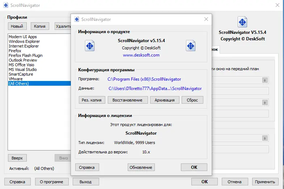Click the right ScrollNavigator icon in About dialog
284x189 pixels.
tap(191, 46)
